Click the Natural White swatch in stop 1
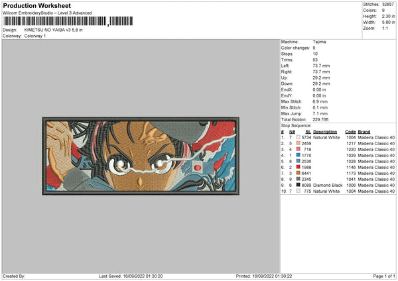 [298, 137]
